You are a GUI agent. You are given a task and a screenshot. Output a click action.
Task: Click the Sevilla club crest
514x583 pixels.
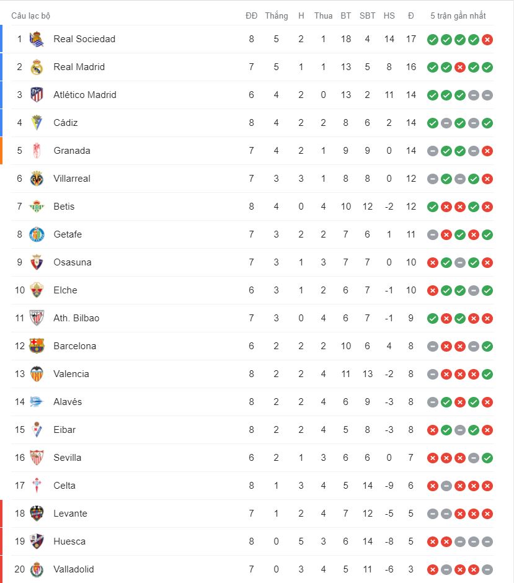coord(37,458)
